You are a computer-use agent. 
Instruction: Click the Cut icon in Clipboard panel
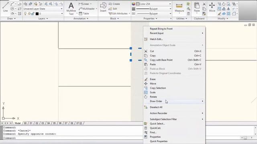pyautogui.click(x=204, y=4)
